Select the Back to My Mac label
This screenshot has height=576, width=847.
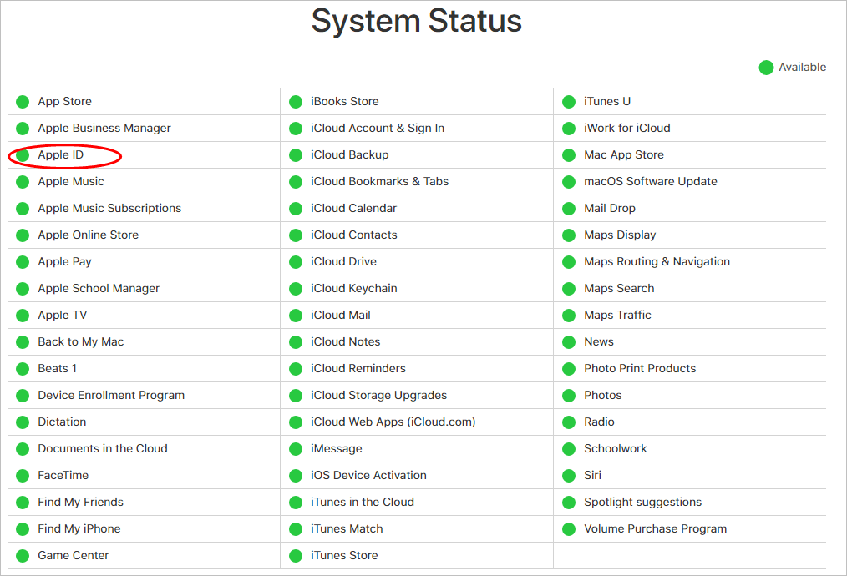[x=80, y=341]
